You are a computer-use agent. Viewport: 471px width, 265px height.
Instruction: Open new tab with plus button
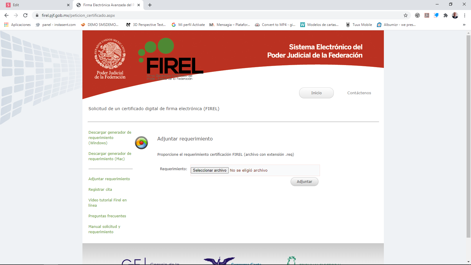[150, 5]
